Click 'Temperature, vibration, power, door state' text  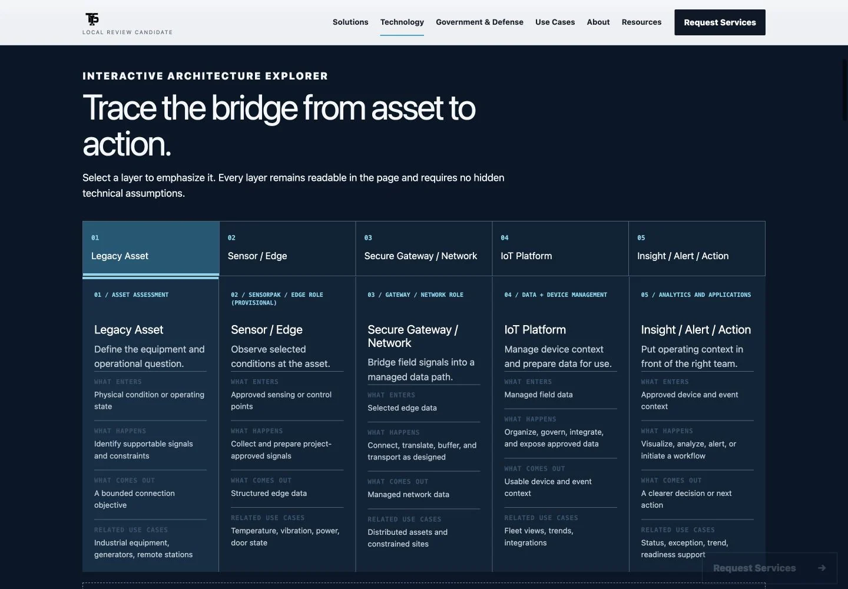pyautogui.click(x=285, y=537)
